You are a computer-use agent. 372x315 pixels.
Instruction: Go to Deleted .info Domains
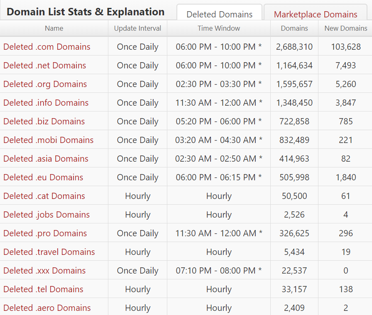(46, 103)
